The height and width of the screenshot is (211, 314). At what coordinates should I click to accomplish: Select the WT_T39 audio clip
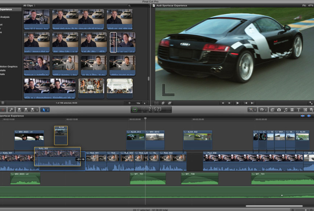coord(199,178)
